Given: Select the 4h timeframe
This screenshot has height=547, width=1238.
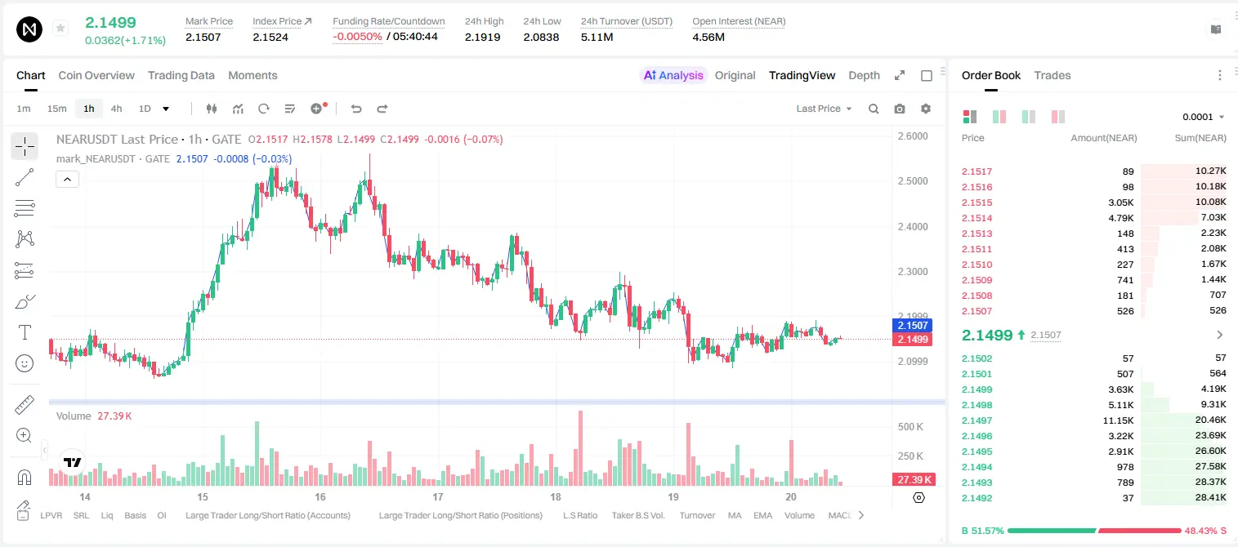Looking at the screenshot, I should tap(116, 109).
